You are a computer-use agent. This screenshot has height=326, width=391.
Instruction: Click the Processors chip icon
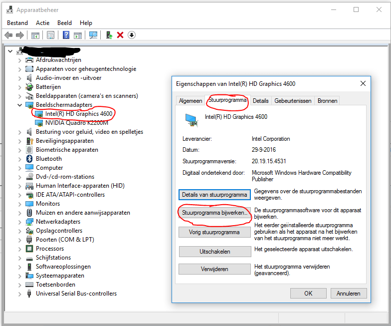tap(29, 249)
